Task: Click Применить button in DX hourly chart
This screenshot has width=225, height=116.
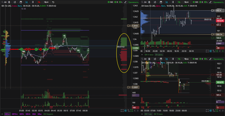Action: (x=218, y=59)
